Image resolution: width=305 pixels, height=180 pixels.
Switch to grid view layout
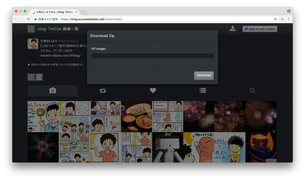[31, 77]
